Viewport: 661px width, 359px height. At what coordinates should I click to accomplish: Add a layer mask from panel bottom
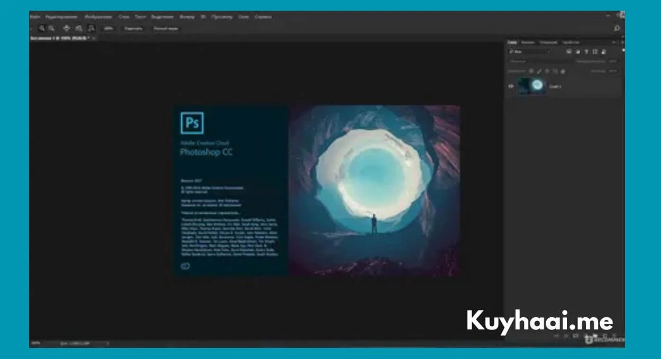coord(576,335)
